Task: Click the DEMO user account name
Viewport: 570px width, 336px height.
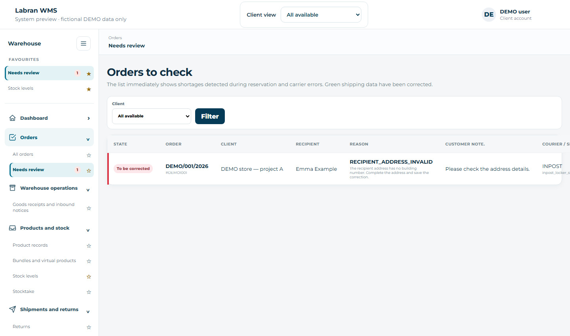Action: [x=515, y=11]
